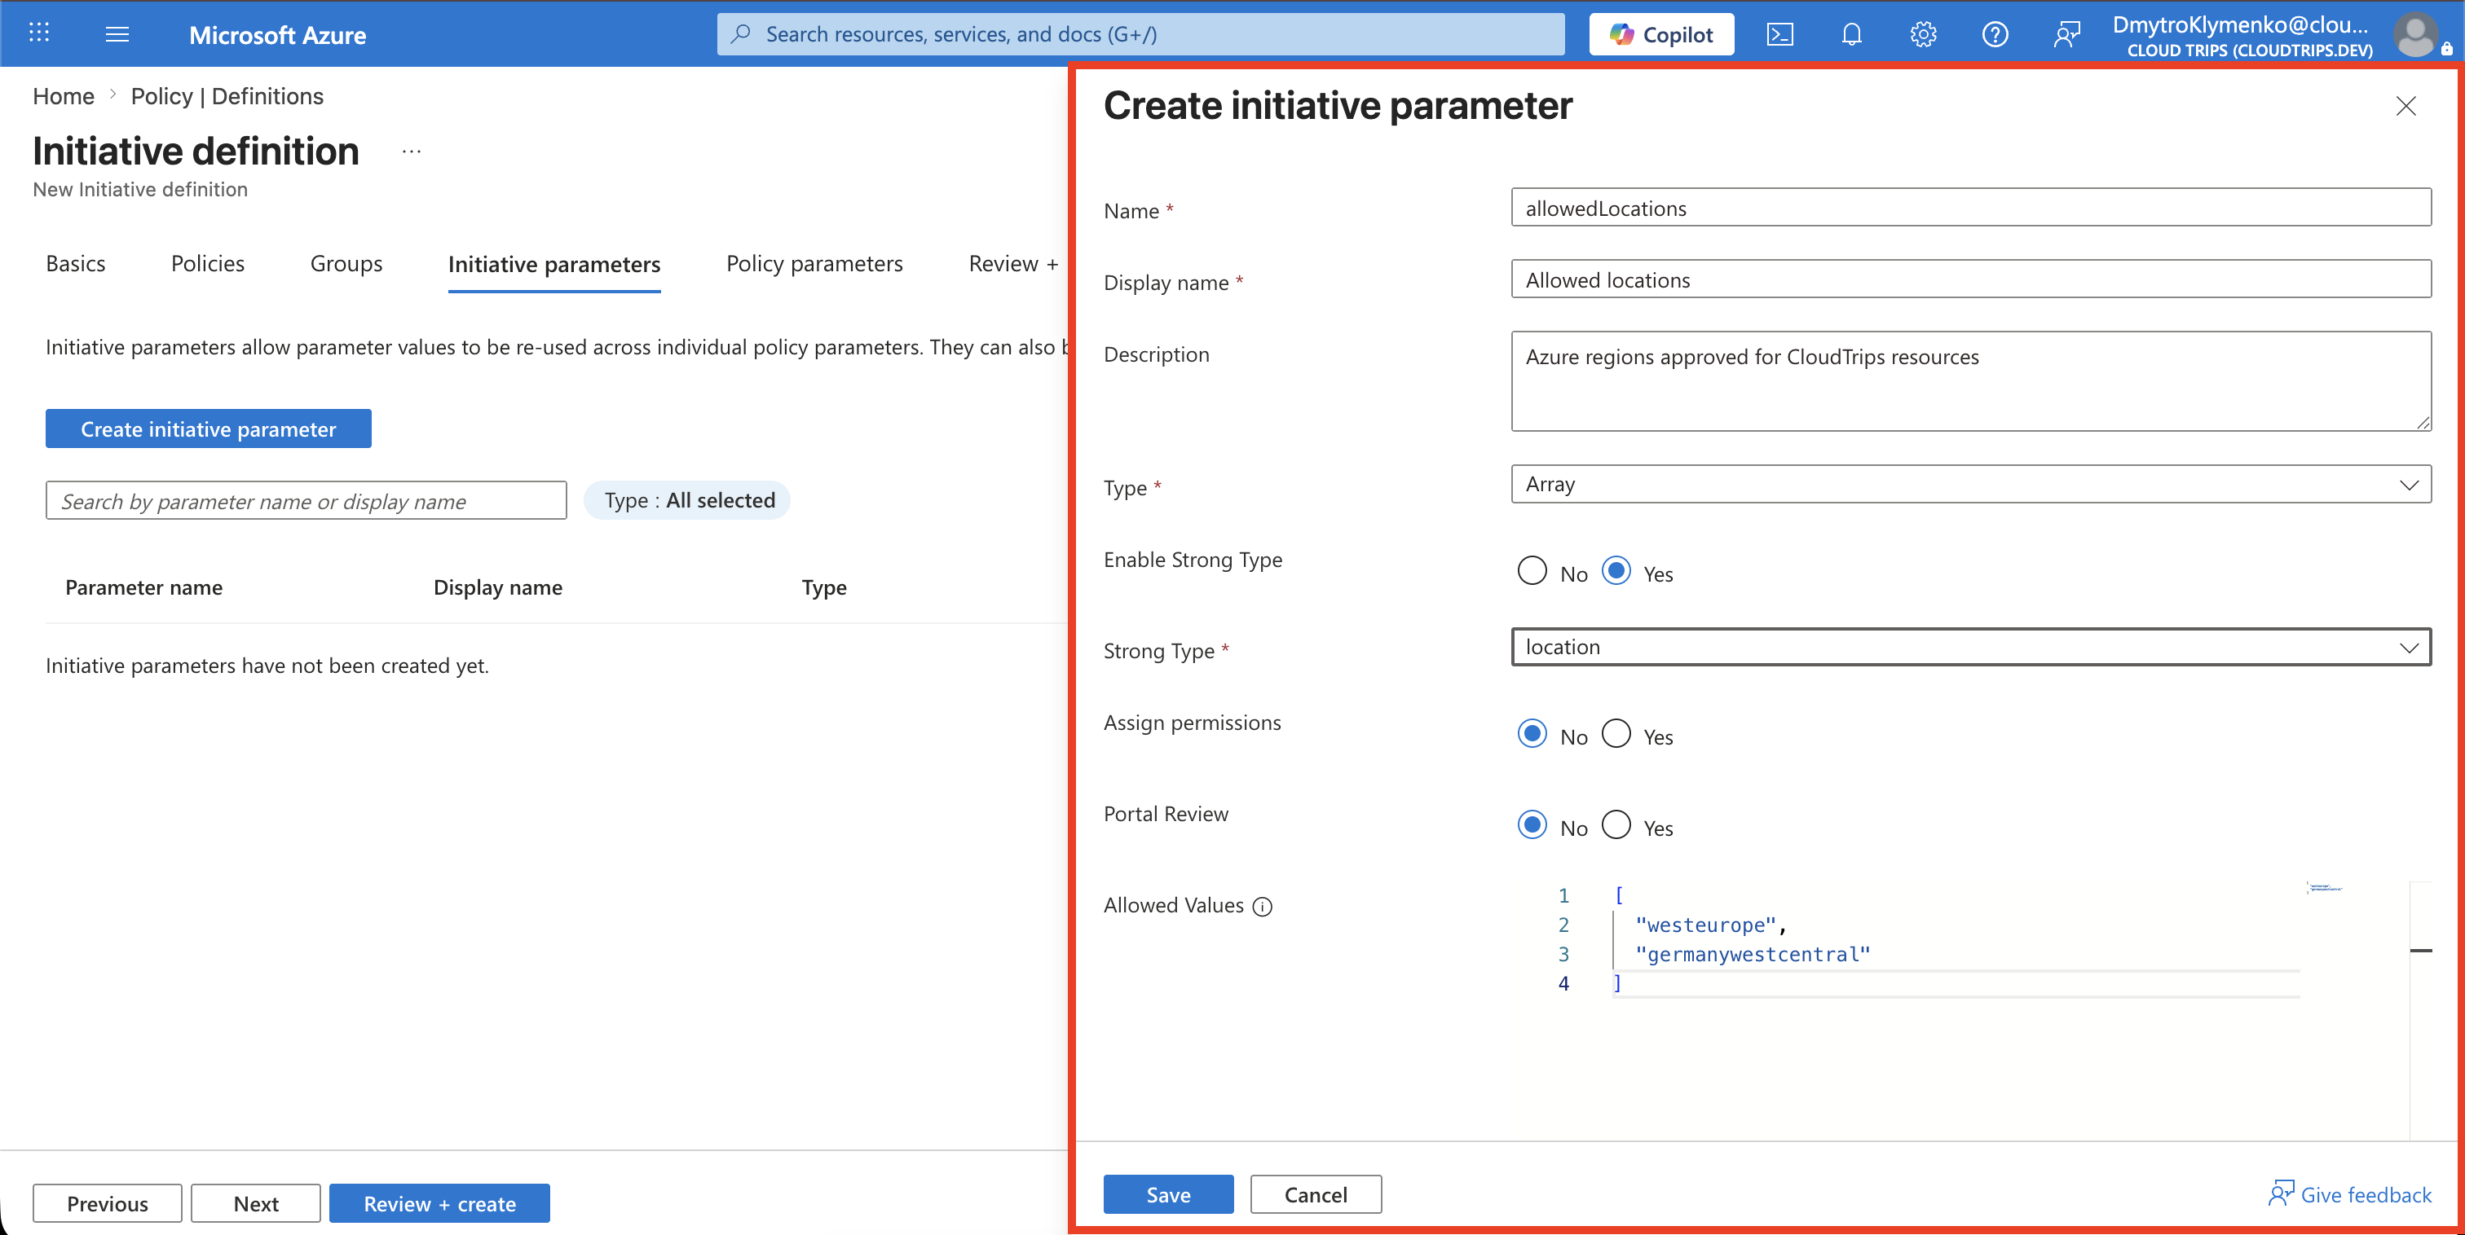Click the Review + create button
Viewport: 2465px width, 1235px height.
coord(439,1203)
